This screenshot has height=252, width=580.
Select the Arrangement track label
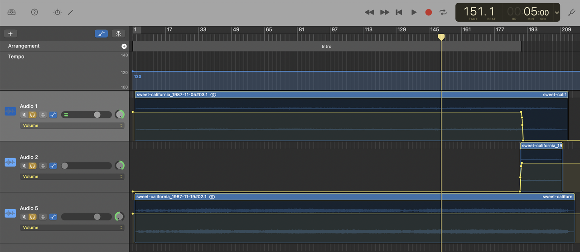click(x=24, y=46)
